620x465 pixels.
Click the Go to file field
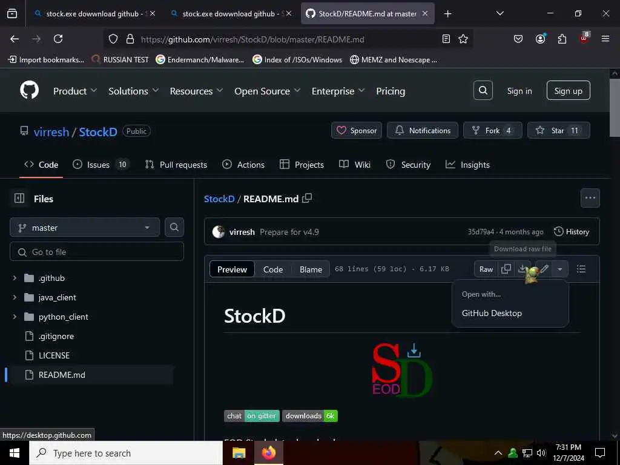click(x=97, y=251)
